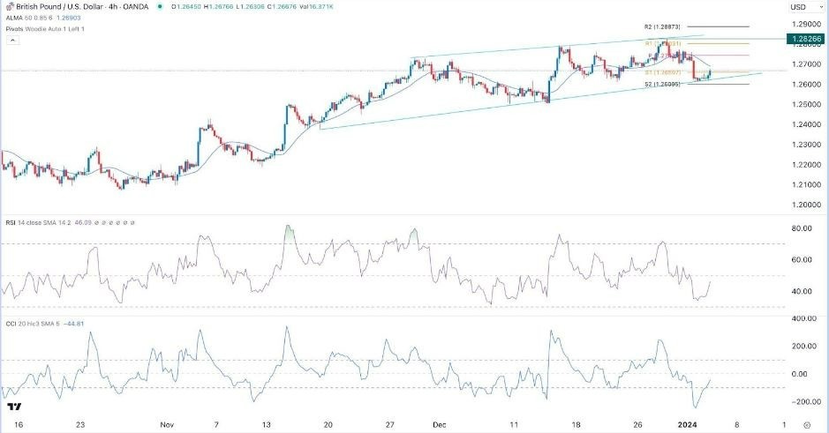The image size is (829, 433).
Task: Click the Dec label on time axis
Action: point(440,424)
